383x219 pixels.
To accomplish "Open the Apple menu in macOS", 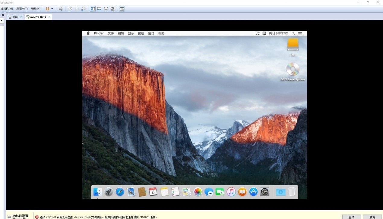I will [x=88, y=33].
